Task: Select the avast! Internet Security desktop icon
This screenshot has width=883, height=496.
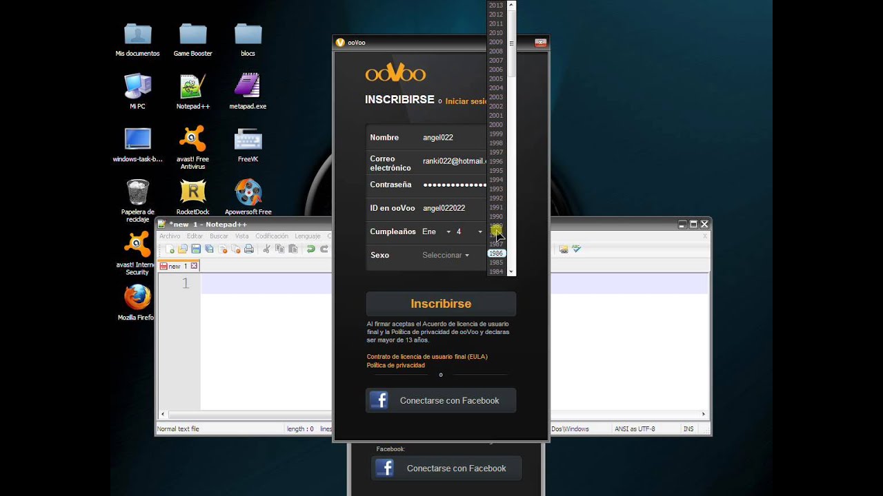Action: click(137, 254)
